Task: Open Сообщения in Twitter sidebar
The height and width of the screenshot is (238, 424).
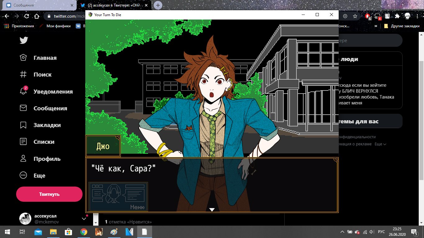Action: tap(43, 108)
